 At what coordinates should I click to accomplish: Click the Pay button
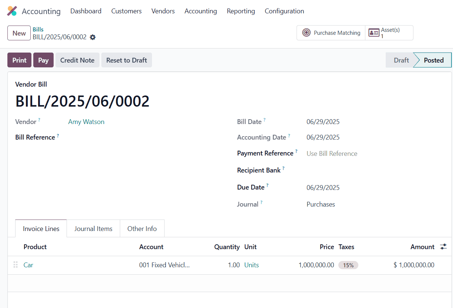tap(43, 60)
